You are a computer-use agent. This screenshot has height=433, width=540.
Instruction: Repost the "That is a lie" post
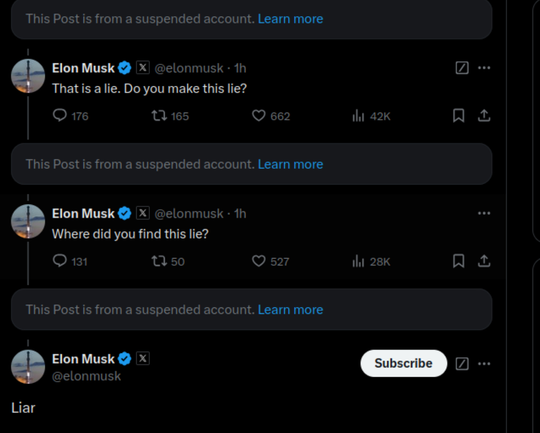pyautogui.click(x=160, y=115)
